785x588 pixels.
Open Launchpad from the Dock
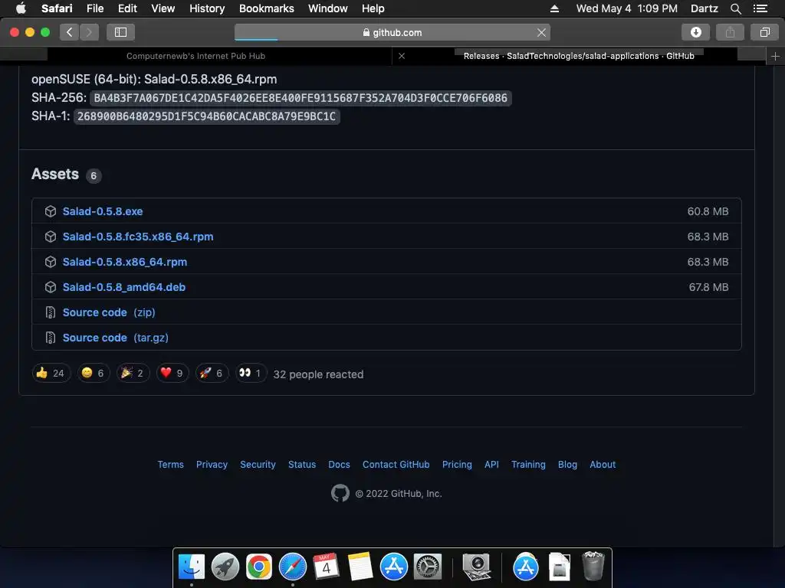click(x=225, y=567)
